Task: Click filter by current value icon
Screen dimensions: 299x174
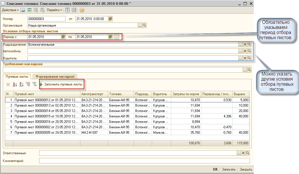Action: tap(28, 84)
